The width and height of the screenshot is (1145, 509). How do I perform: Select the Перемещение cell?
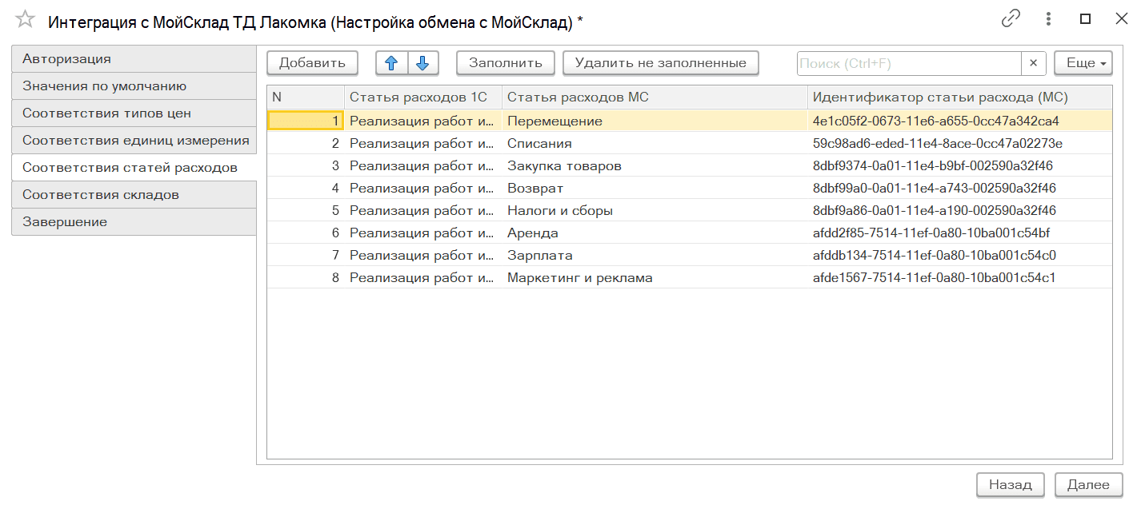pos(655,121)
